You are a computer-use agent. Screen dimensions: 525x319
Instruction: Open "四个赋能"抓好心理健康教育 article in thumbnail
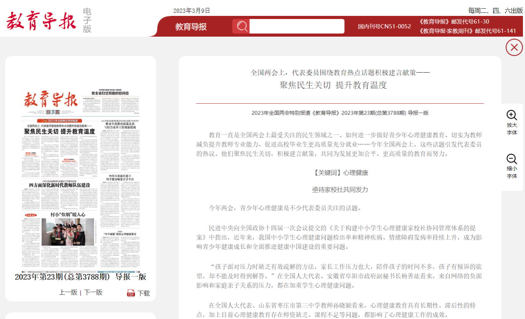[x=120, y=234]
